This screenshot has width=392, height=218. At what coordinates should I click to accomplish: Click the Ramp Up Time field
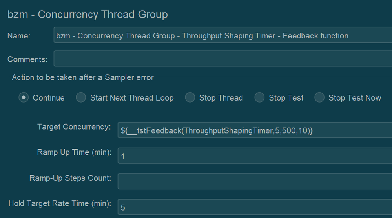tap(255, 156)
